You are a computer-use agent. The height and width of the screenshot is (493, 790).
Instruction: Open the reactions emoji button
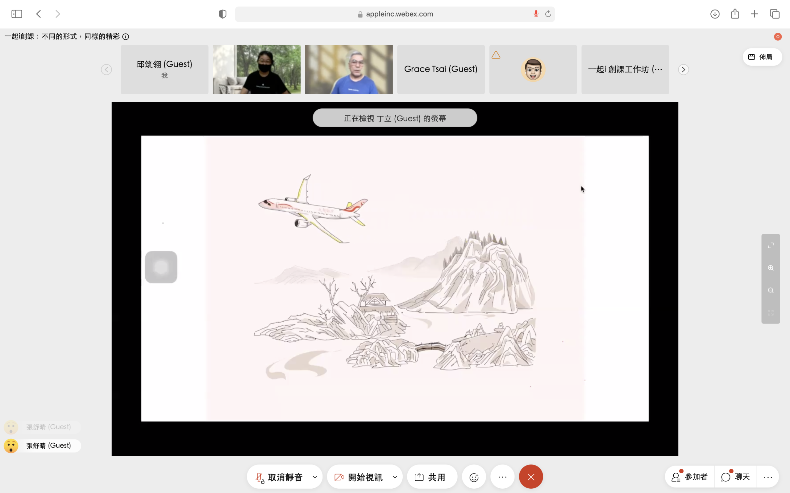pos(474,477)
